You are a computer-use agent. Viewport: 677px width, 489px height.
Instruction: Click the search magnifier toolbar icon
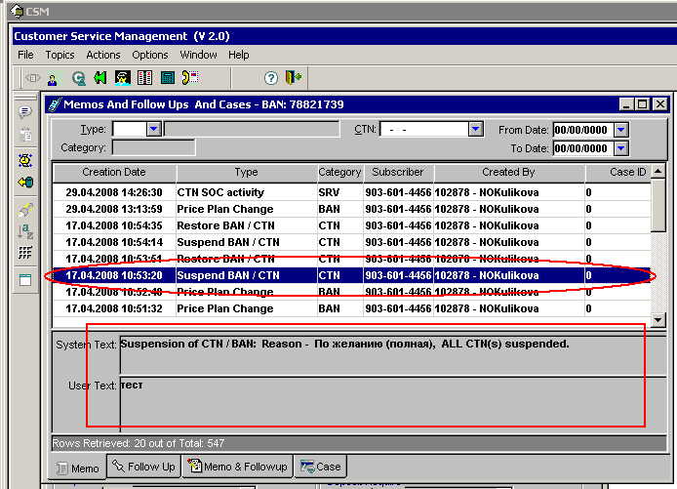pyautogui.click(x=79, y=78)
